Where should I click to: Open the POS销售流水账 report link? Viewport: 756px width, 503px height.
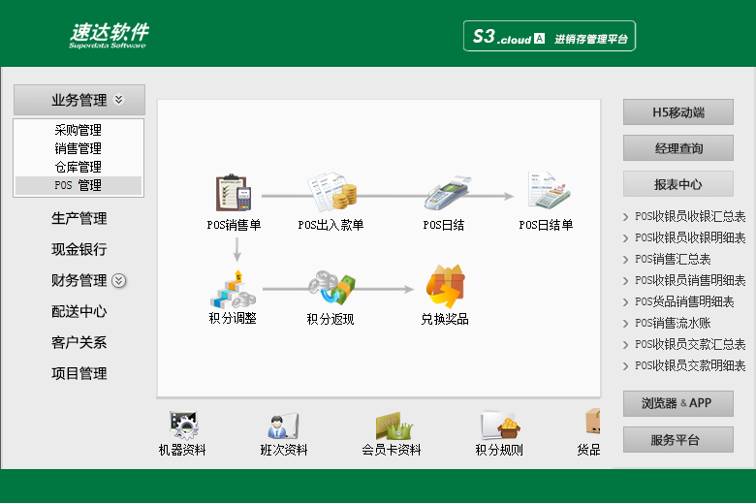(x=673, y=323)
